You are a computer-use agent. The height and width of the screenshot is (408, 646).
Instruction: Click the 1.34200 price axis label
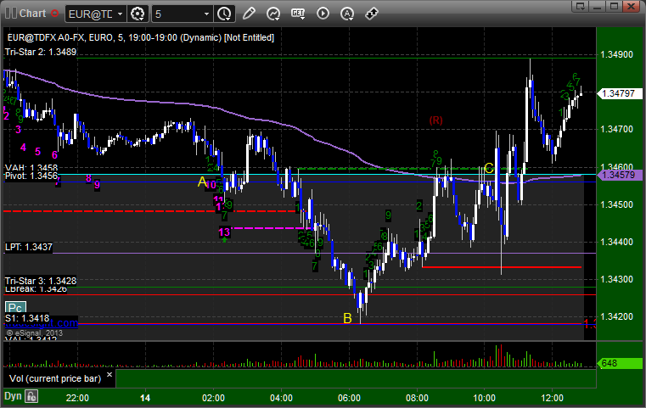click(617, 316)
